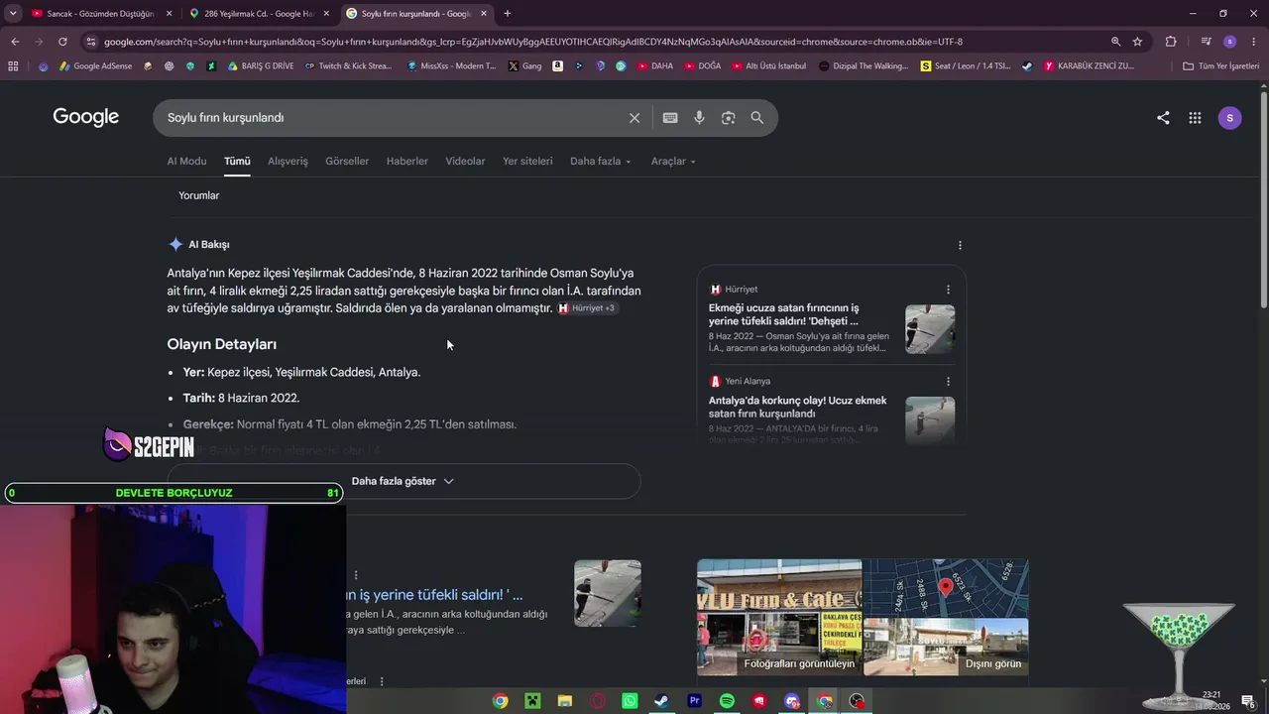Open the Tüm Yer İşaretleri bookmarks folder

click(1221, 66)
